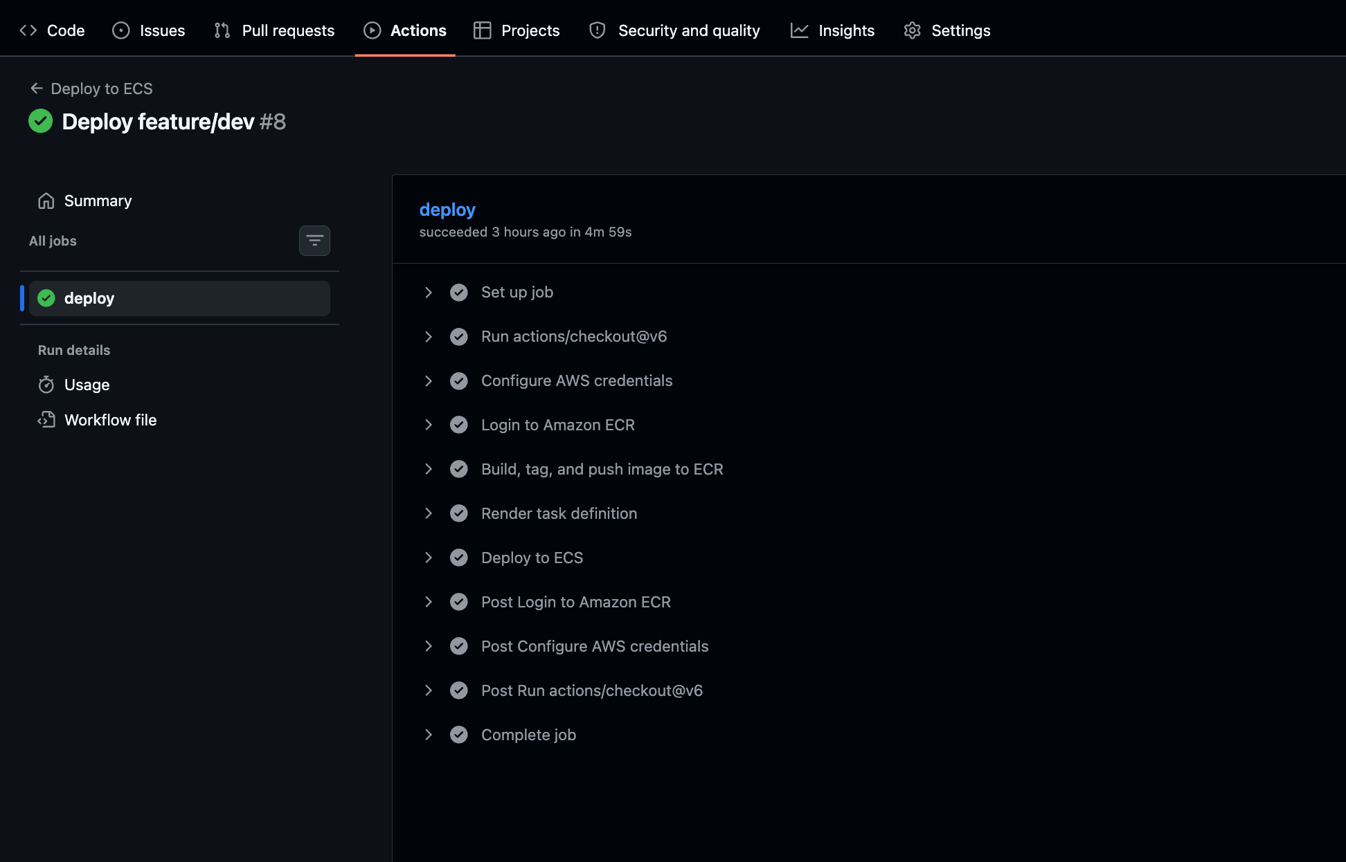Click check status icon for Set up job
This screenshot has width=1346, height=862.
click(x=459, y=293)
